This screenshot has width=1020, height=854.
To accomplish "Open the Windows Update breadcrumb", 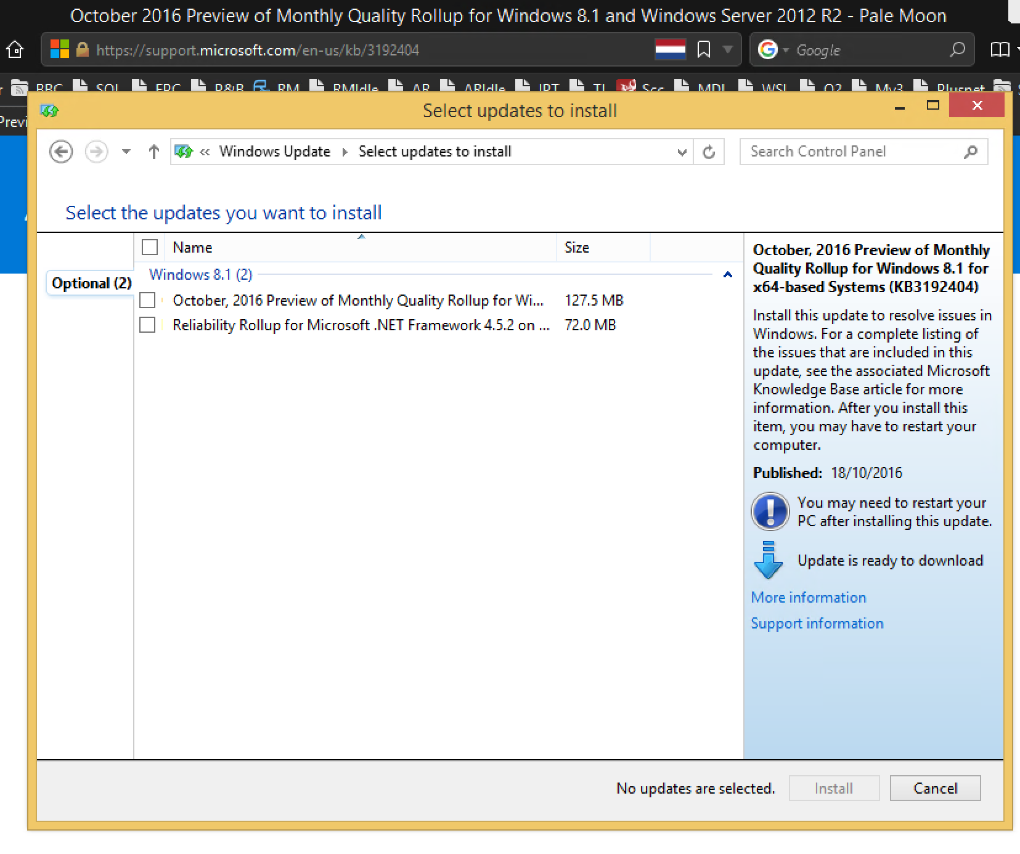I will 275,152.
